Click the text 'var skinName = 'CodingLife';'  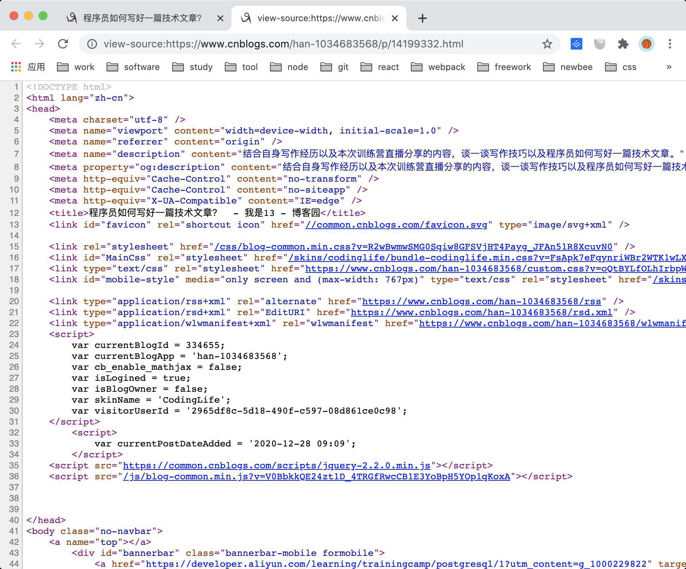click(151, 400)
